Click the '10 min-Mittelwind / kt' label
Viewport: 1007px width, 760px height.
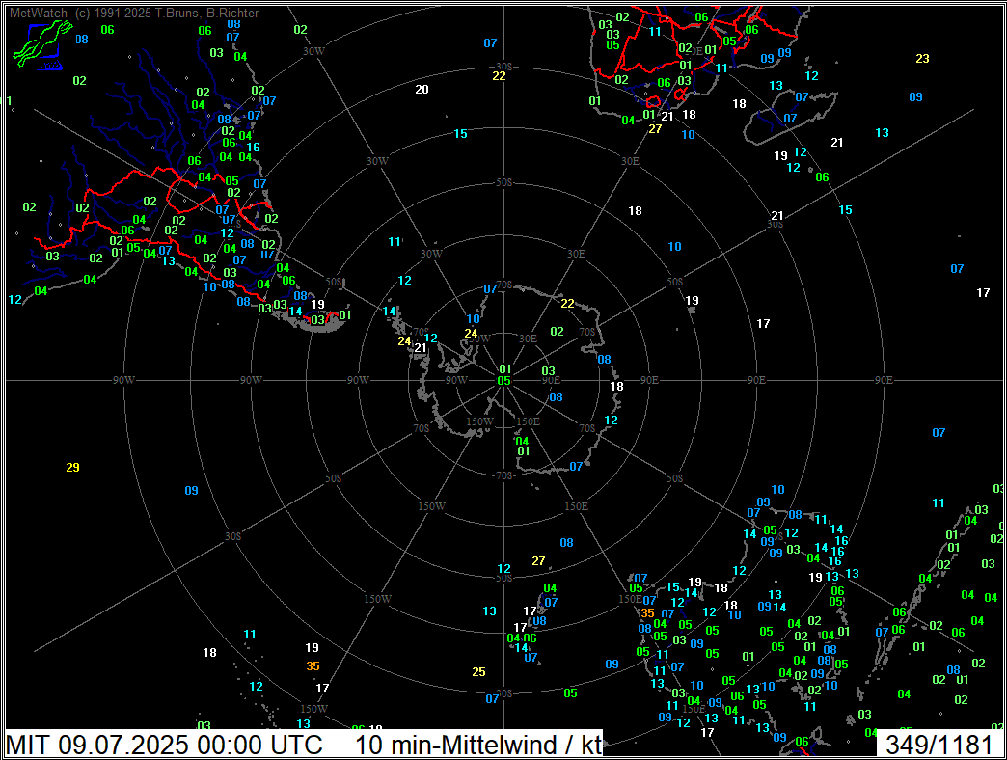pyautogui.click(x=478, y=746)
